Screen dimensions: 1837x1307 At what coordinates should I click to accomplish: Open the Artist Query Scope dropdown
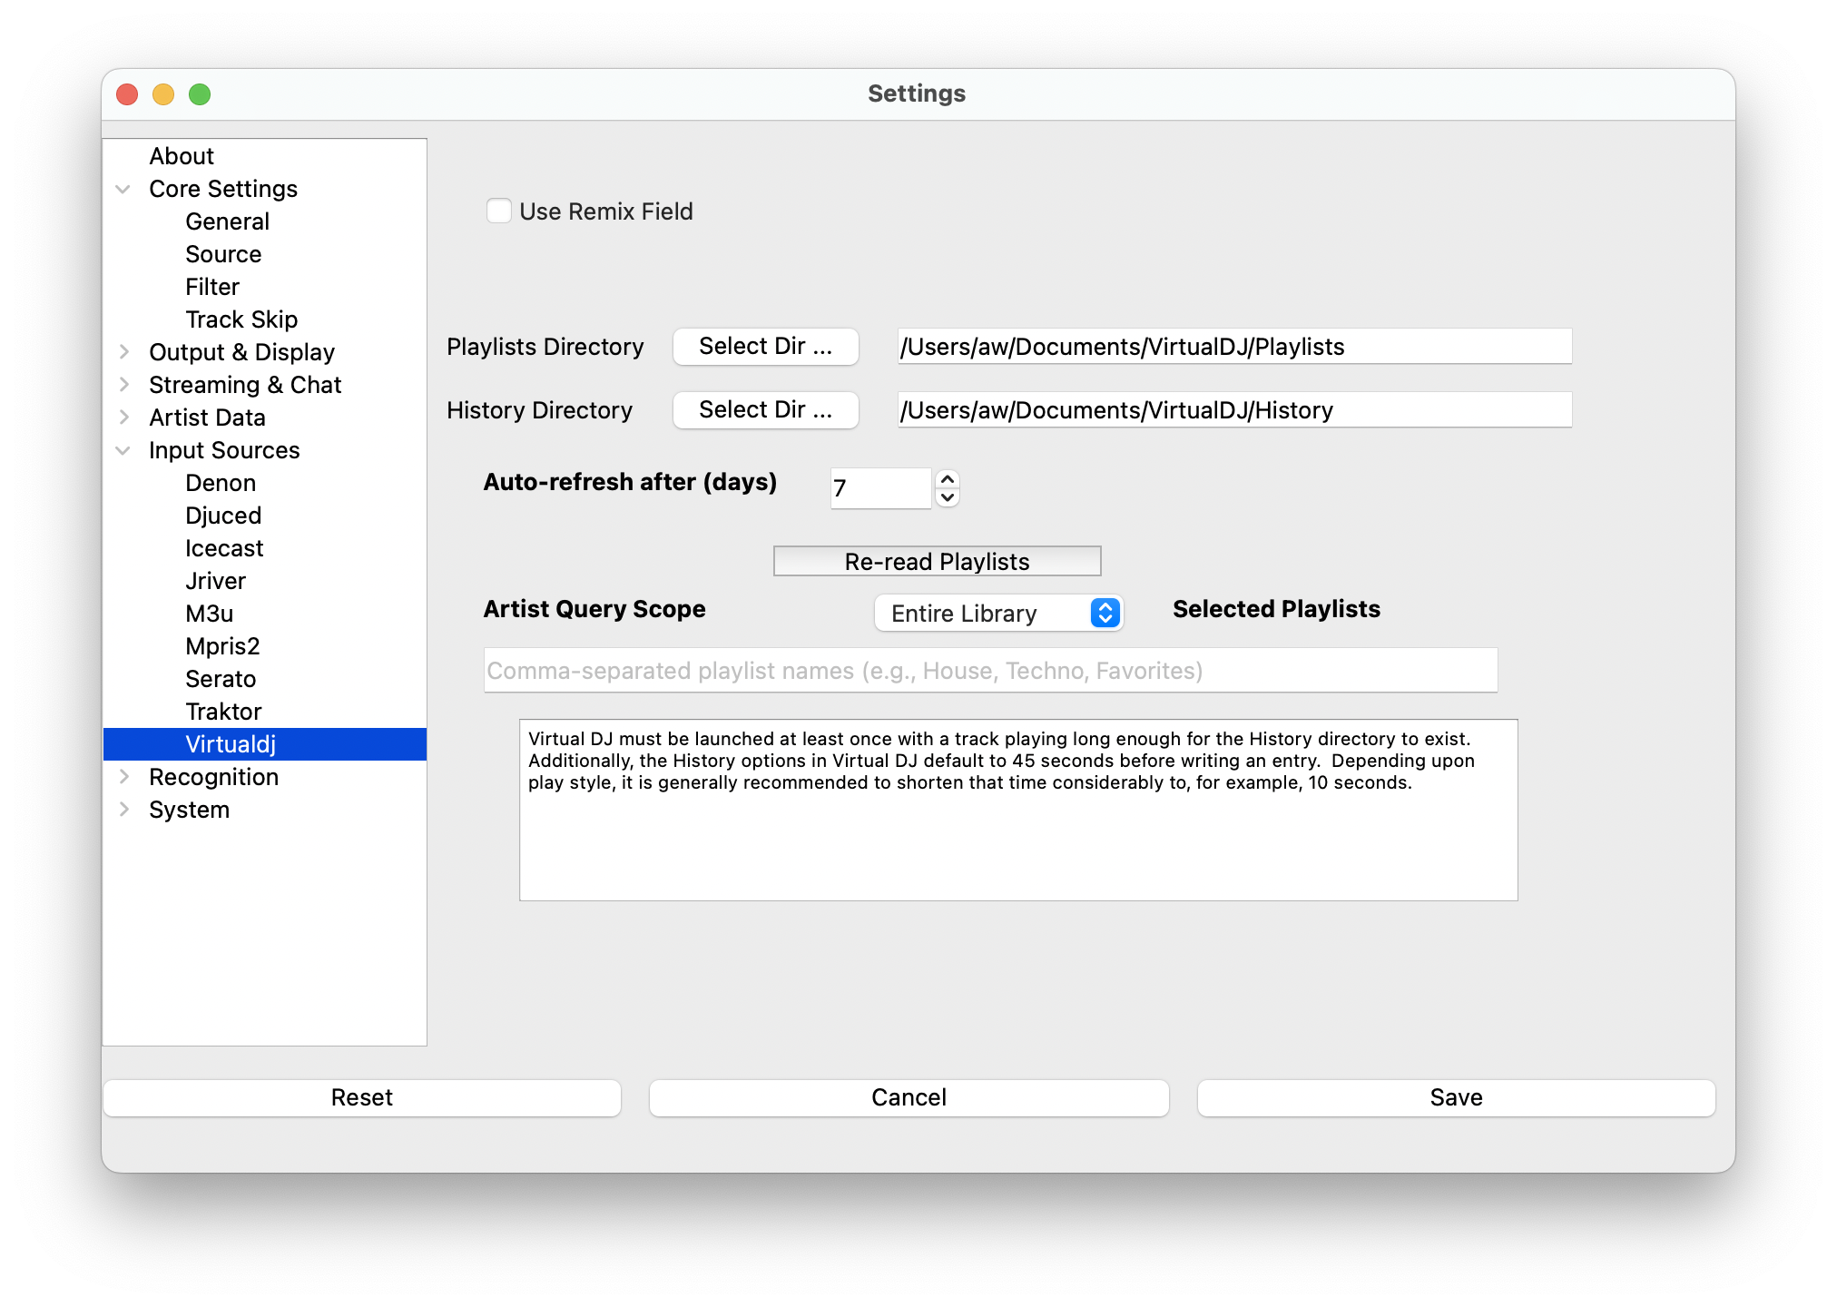click(998, 614)
